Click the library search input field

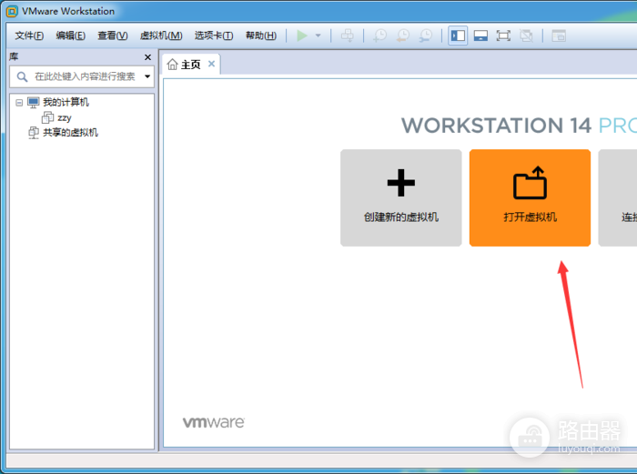82,76
